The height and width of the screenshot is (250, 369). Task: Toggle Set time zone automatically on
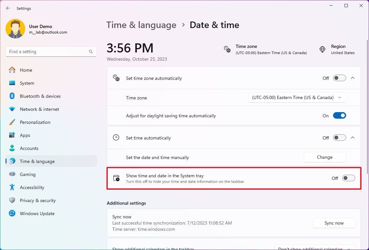(x=339, y=78)
